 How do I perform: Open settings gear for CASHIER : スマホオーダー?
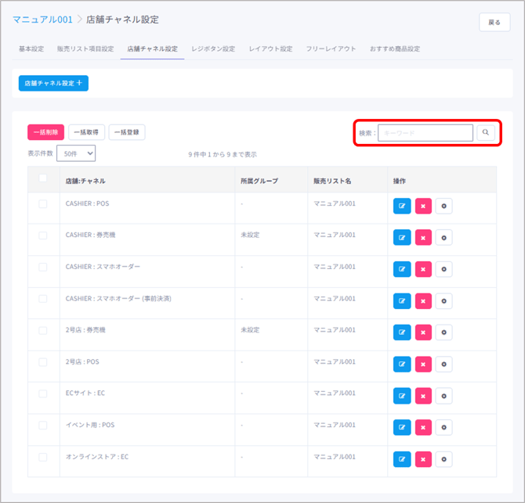[x=444, y=269]
